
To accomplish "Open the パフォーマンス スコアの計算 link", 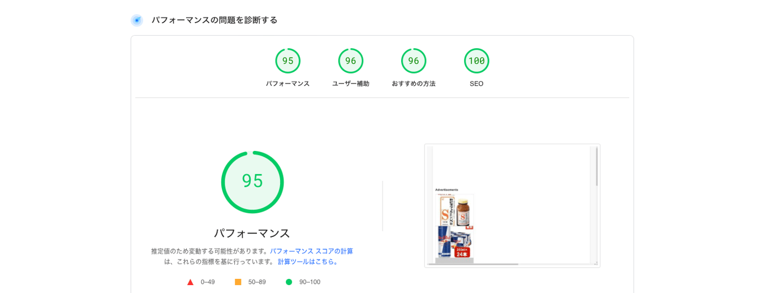I will [311, 251].
